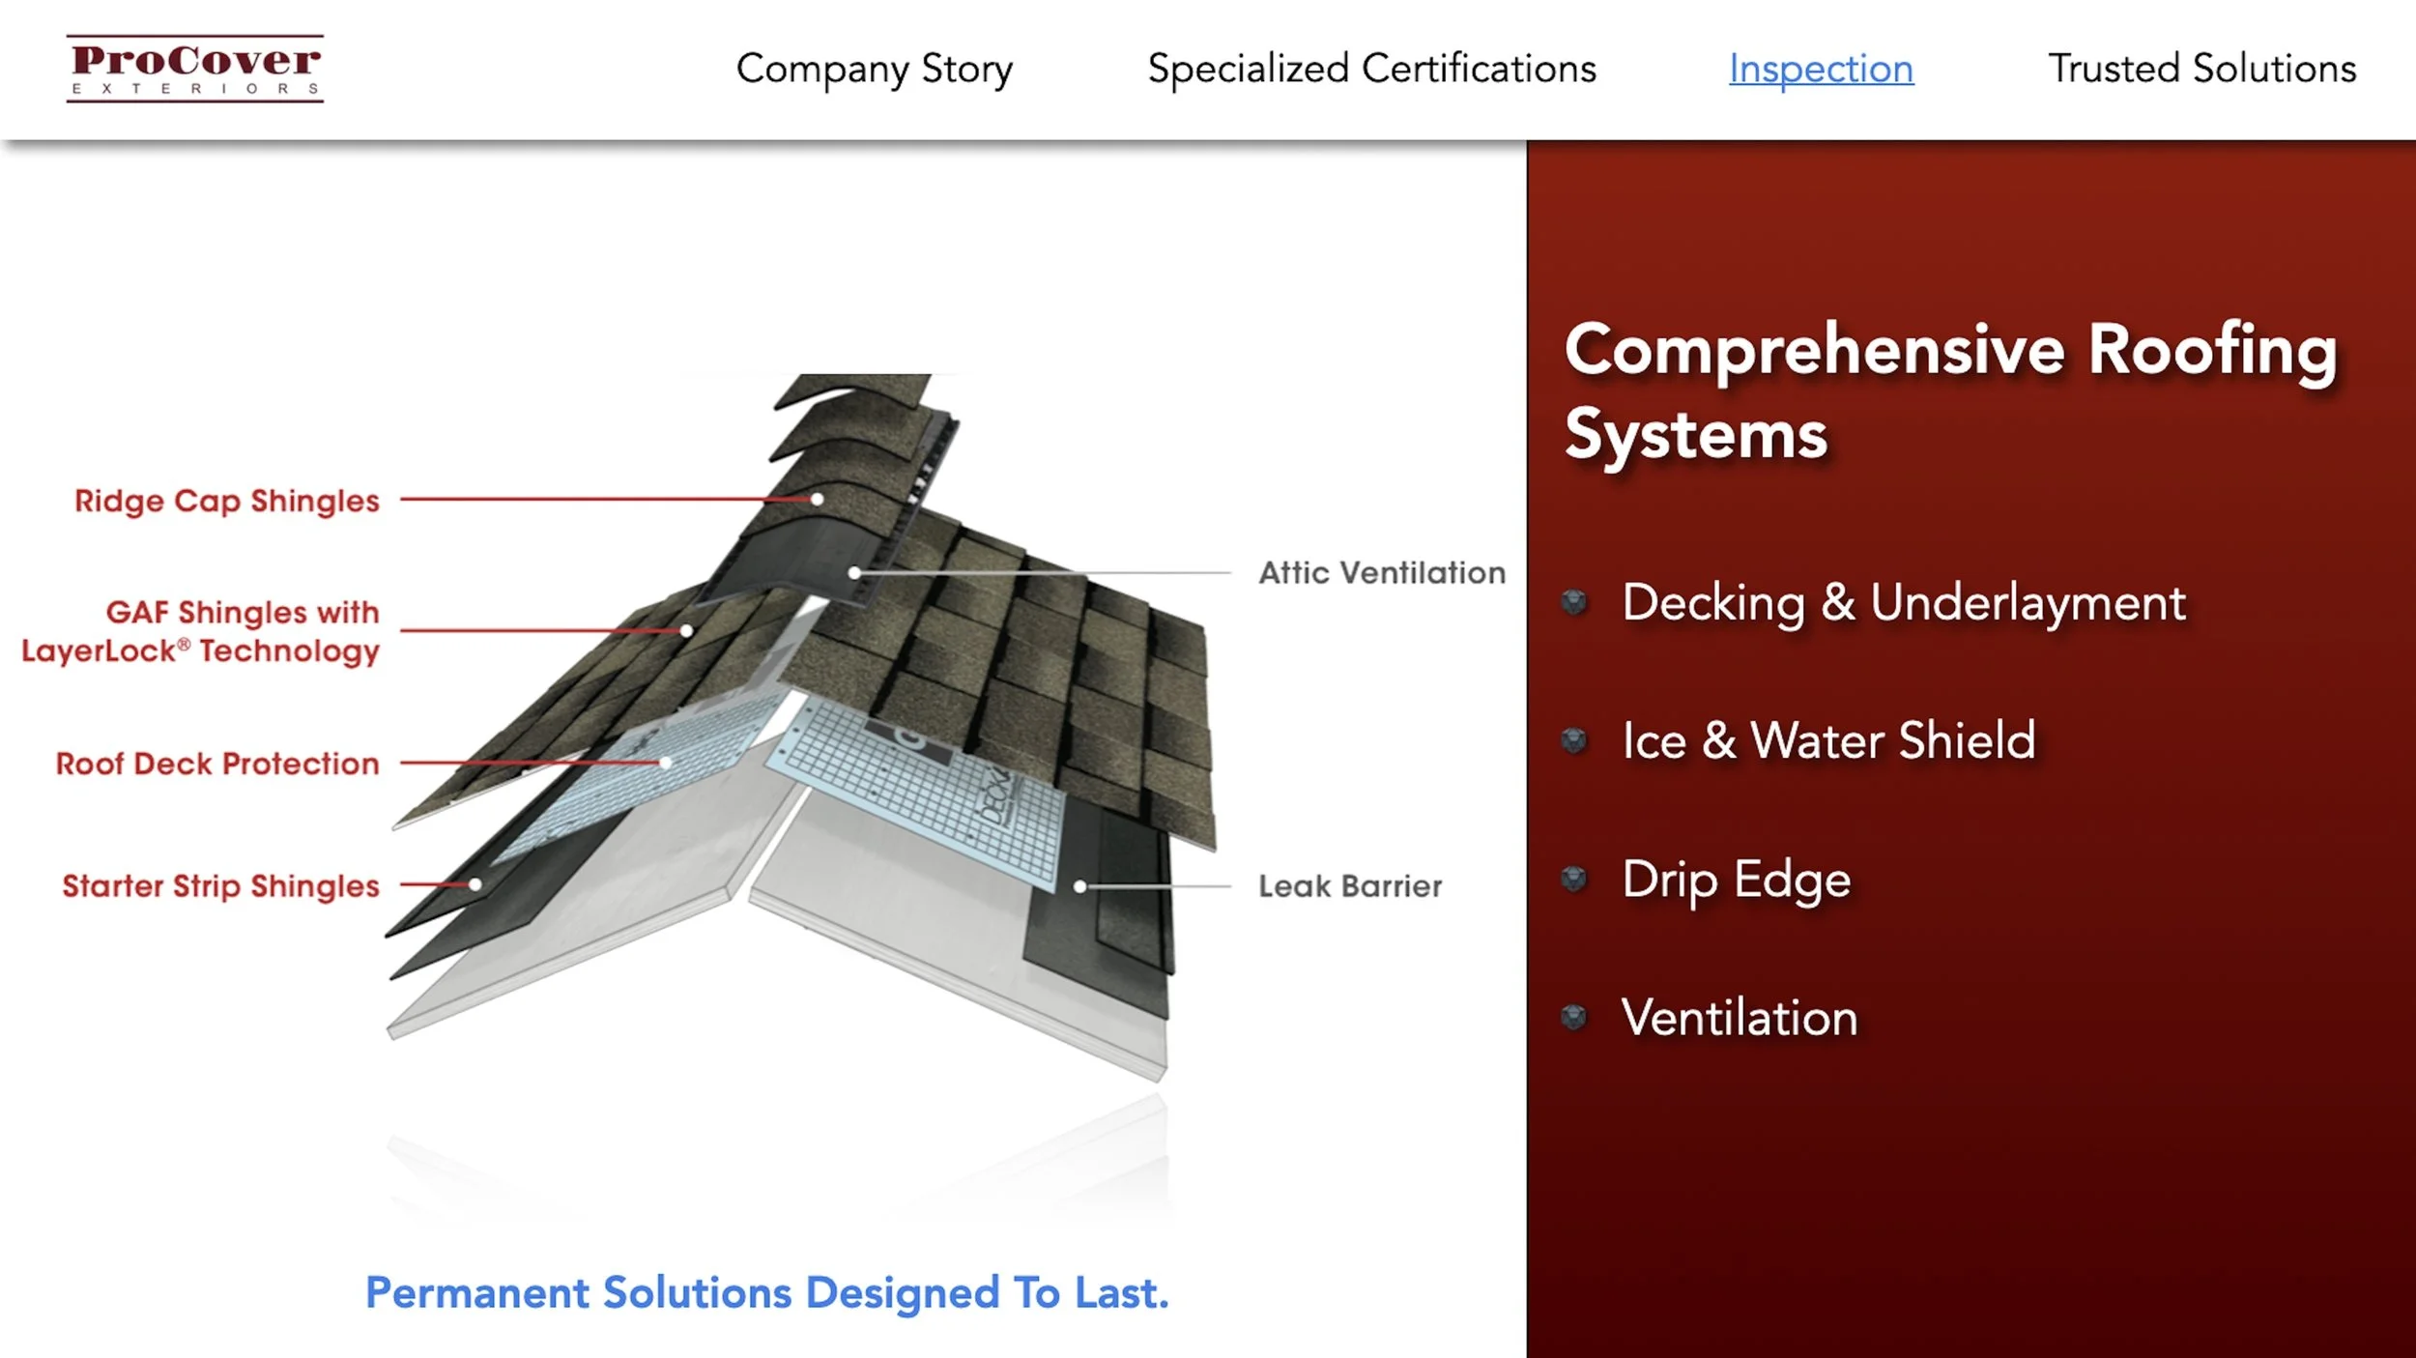Select the Leak Barrier callout
The width and height of the screenshot is (2416, 1358).
pos(1350,885)
